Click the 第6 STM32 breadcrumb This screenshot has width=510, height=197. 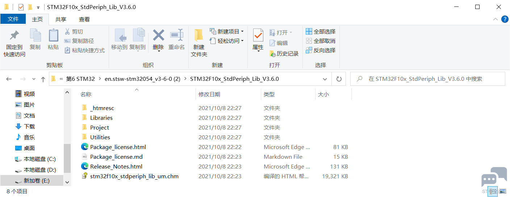tap(80, 79)
